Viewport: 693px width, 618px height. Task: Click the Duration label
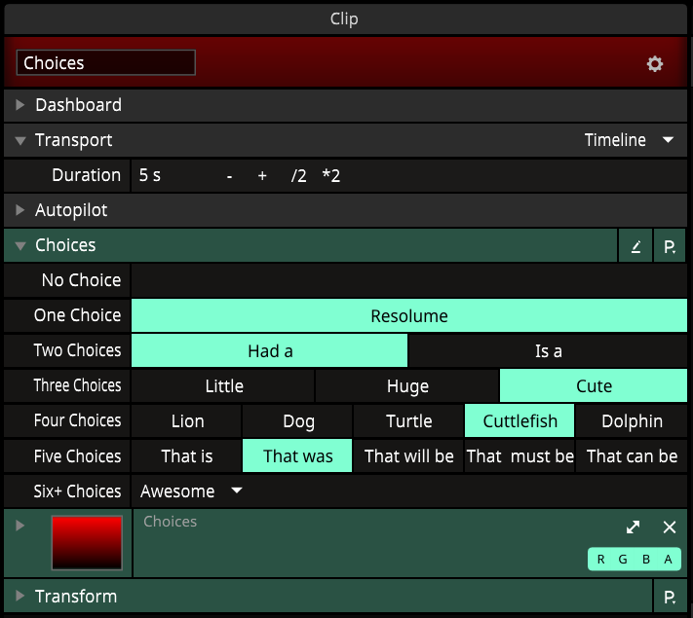pos(86,175)
